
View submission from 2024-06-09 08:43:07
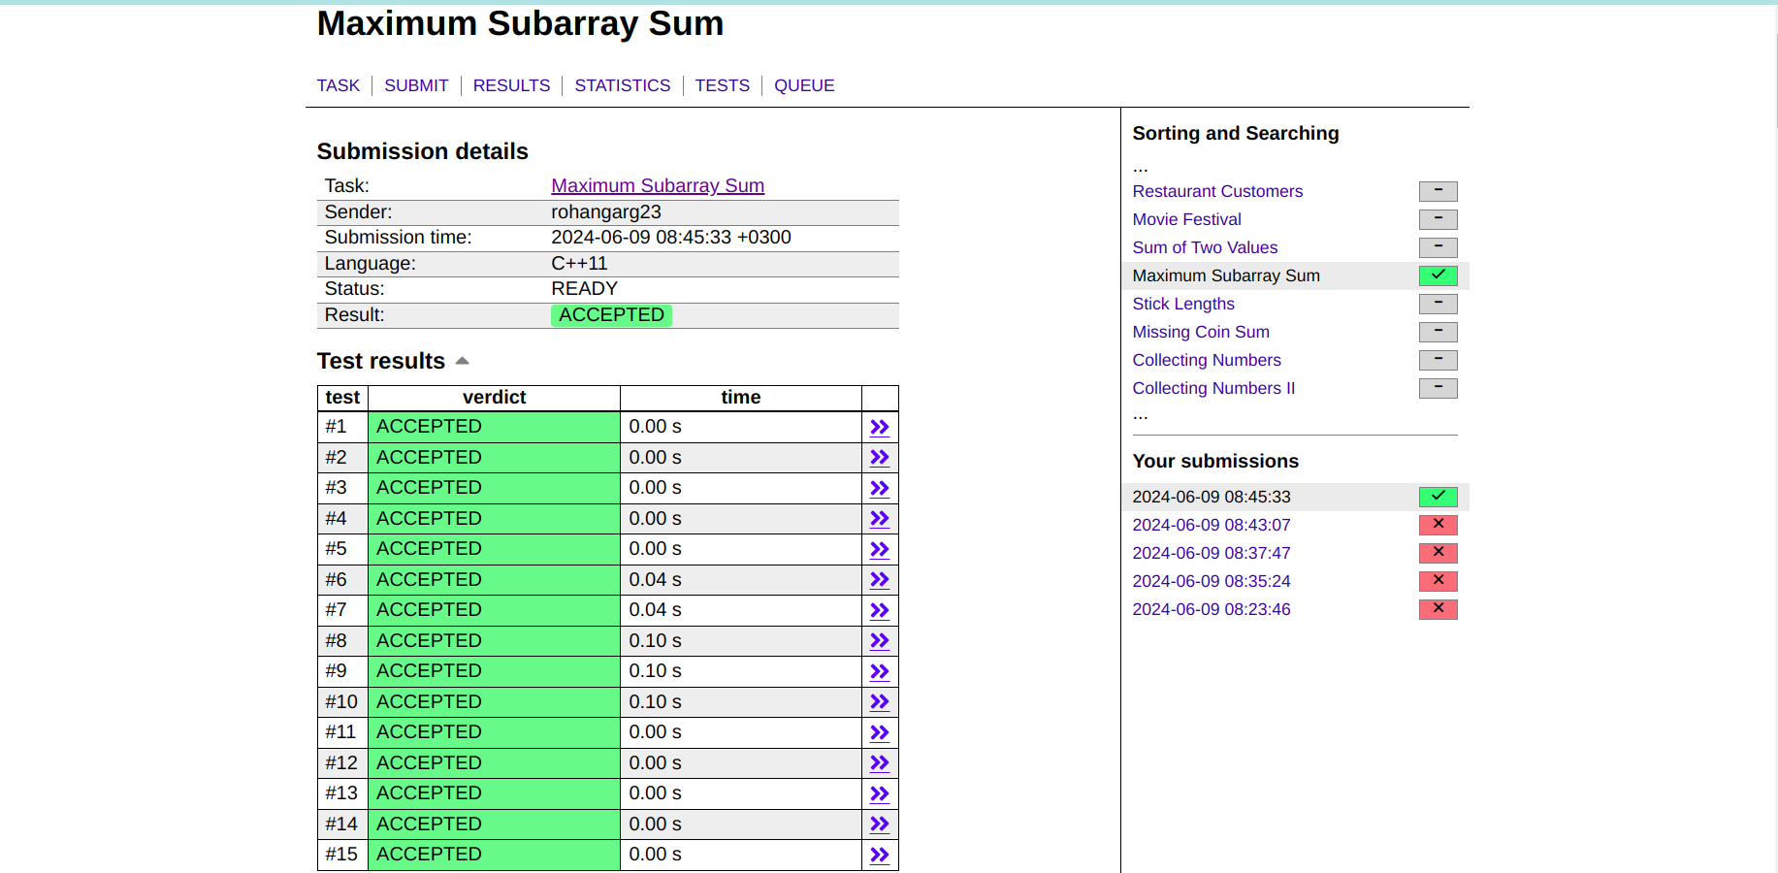point(1212,525)
